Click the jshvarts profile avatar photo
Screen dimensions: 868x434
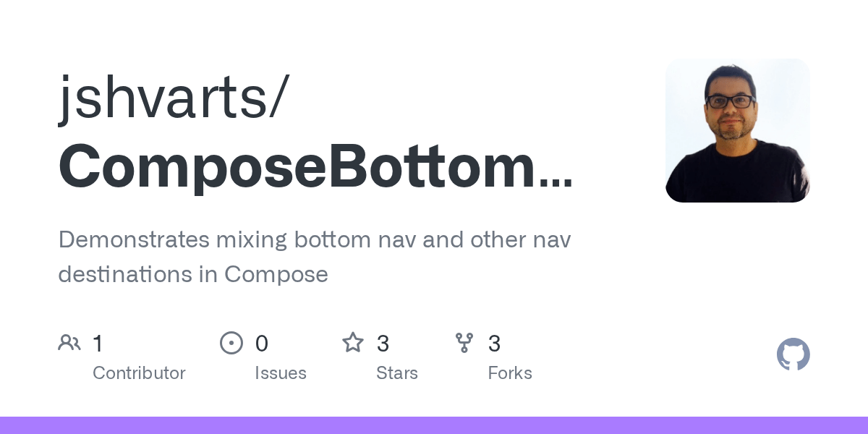(737, 130)
